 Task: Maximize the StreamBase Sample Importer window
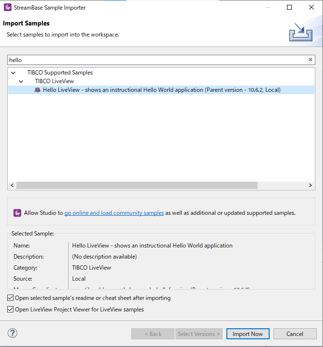pos(289,7)
